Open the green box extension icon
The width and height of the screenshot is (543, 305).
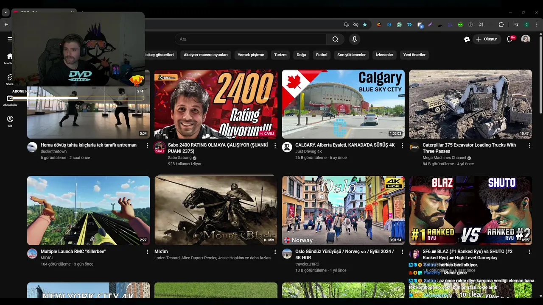(460, 25)
